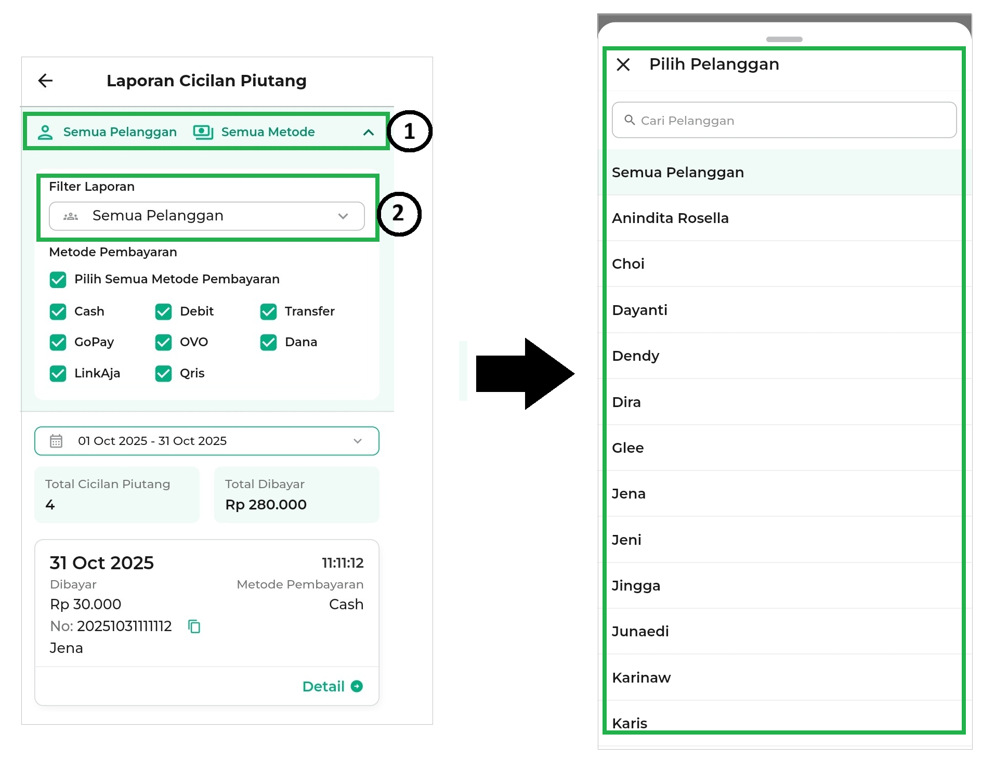Click the magnifier icon in Cari Pelanggan
The height and width of the screenshot is (759, 995).
(630, 120)
